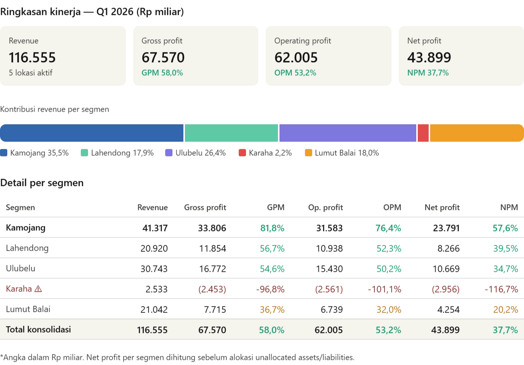Select the Lahendong row name in the table

(x=27, y=248)
